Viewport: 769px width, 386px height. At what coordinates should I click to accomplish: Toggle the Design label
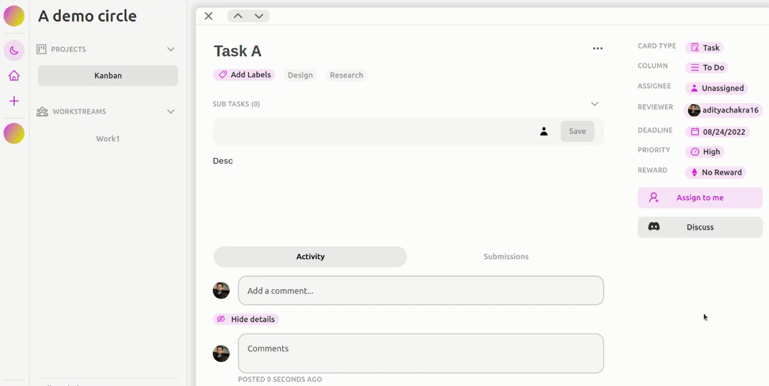300,75
